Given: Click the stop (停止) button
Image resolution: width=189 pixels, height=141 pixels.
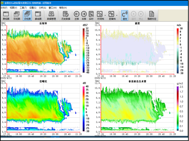Looking at the screenshot, I should tap(141, 16).
